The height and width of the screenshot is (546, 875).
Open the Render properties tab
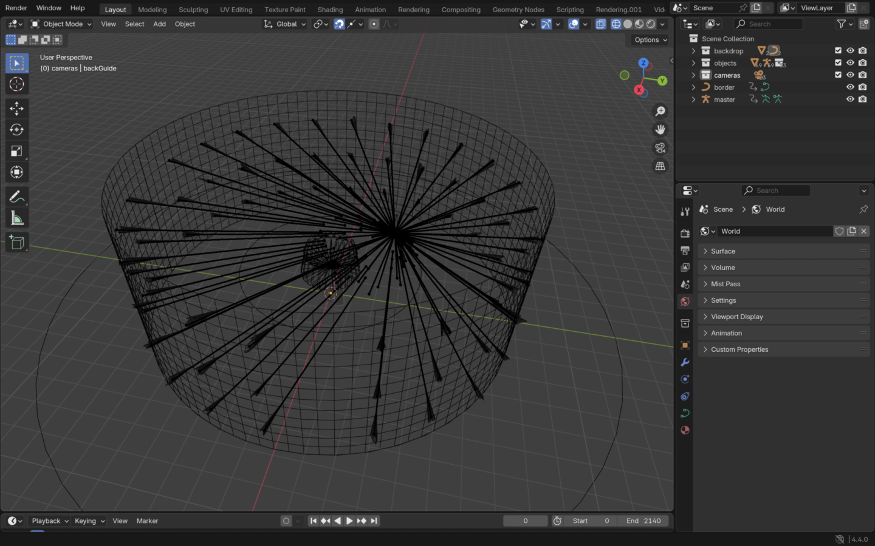685,234
